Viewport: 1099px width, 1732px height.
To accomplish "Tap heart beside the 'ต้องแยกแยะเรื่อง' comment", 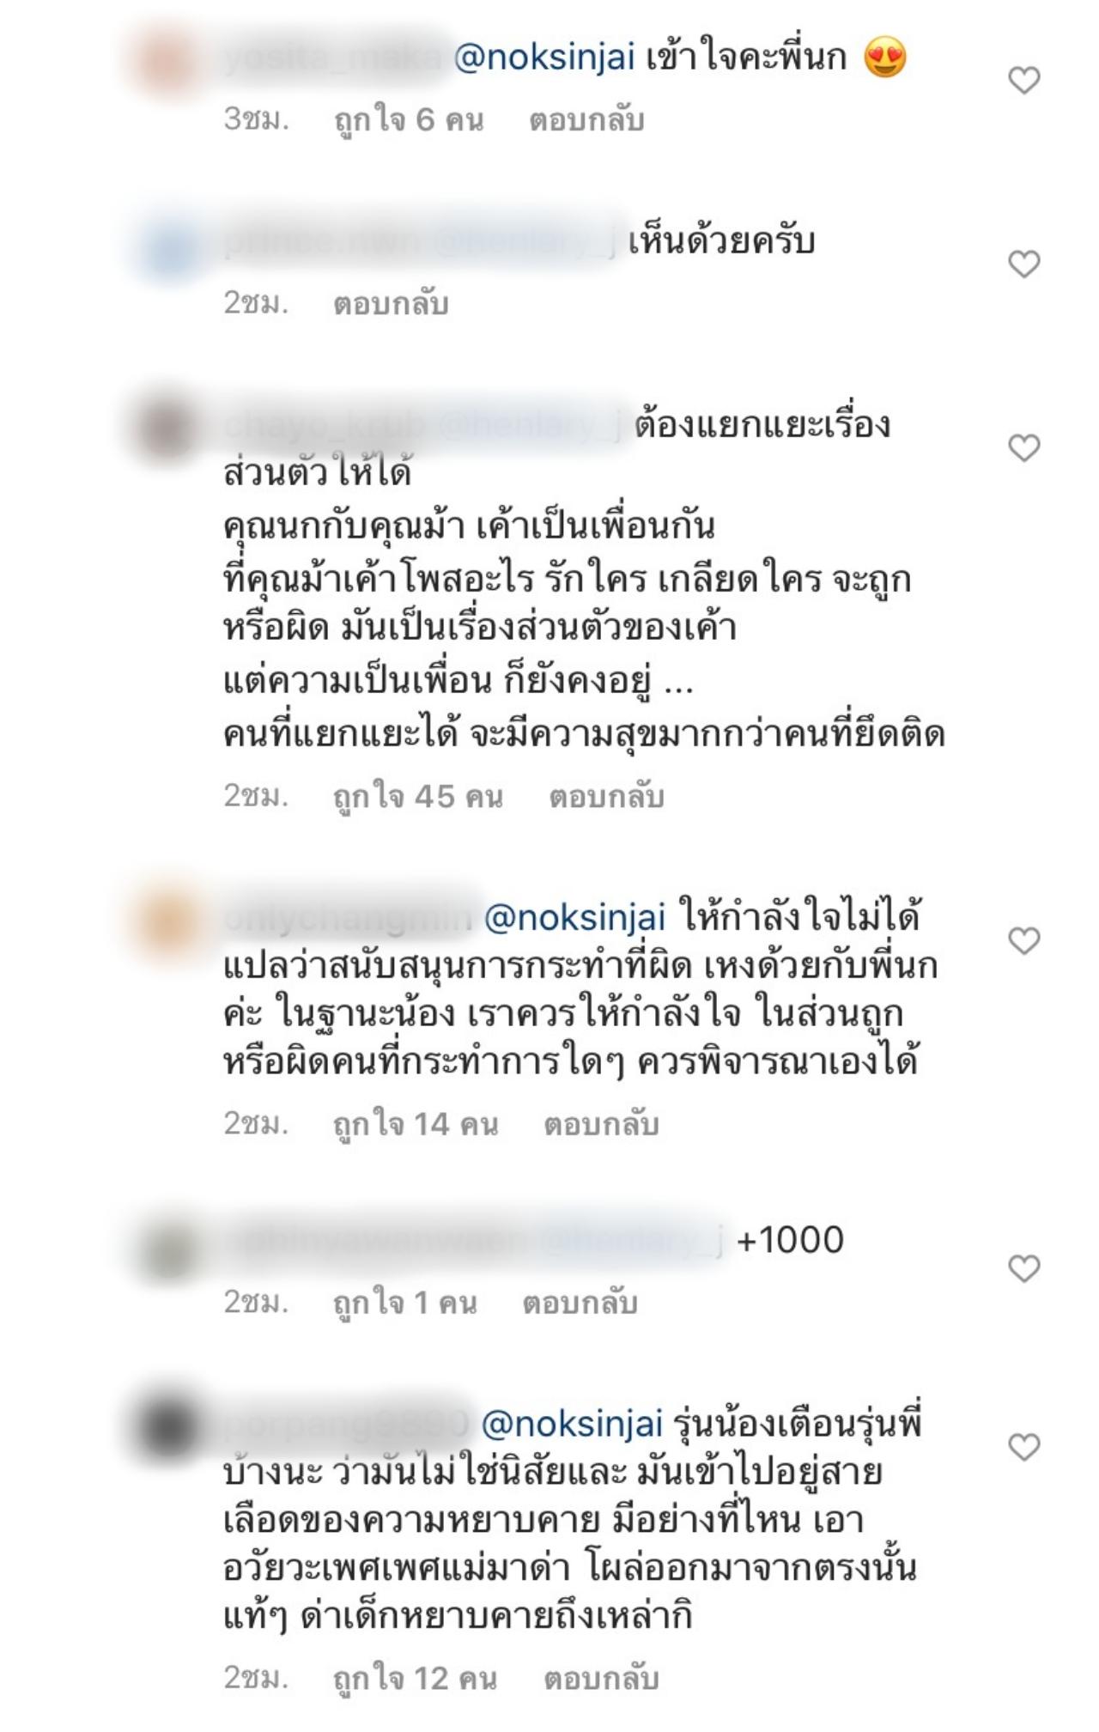I will coord(1023,447).
